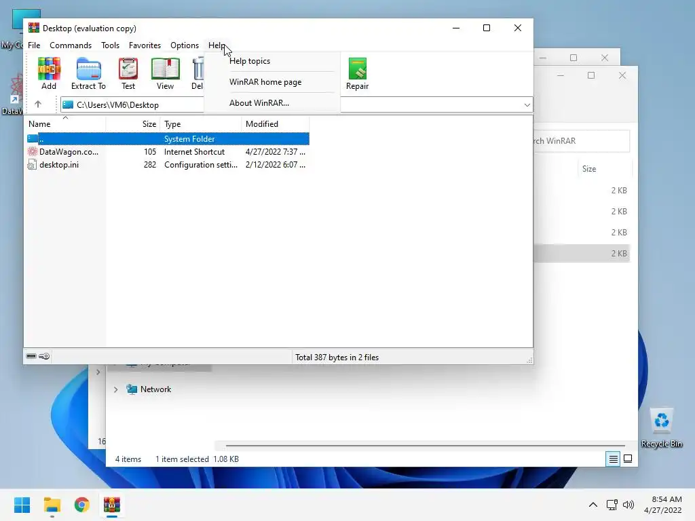Click '1 item selected' status text in Explorer
Viewport: 695px width, 521px height.
coord(182,459)
